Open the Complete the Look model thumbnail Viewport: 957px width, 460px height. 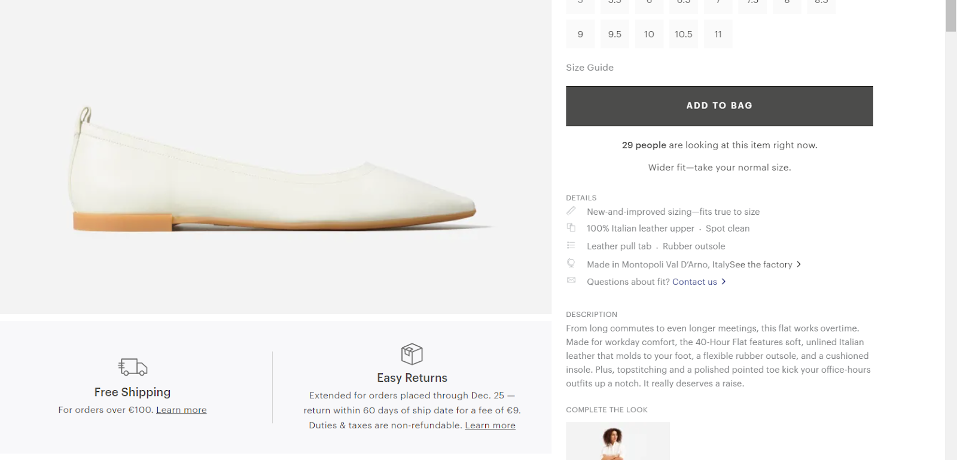[618, 441]
